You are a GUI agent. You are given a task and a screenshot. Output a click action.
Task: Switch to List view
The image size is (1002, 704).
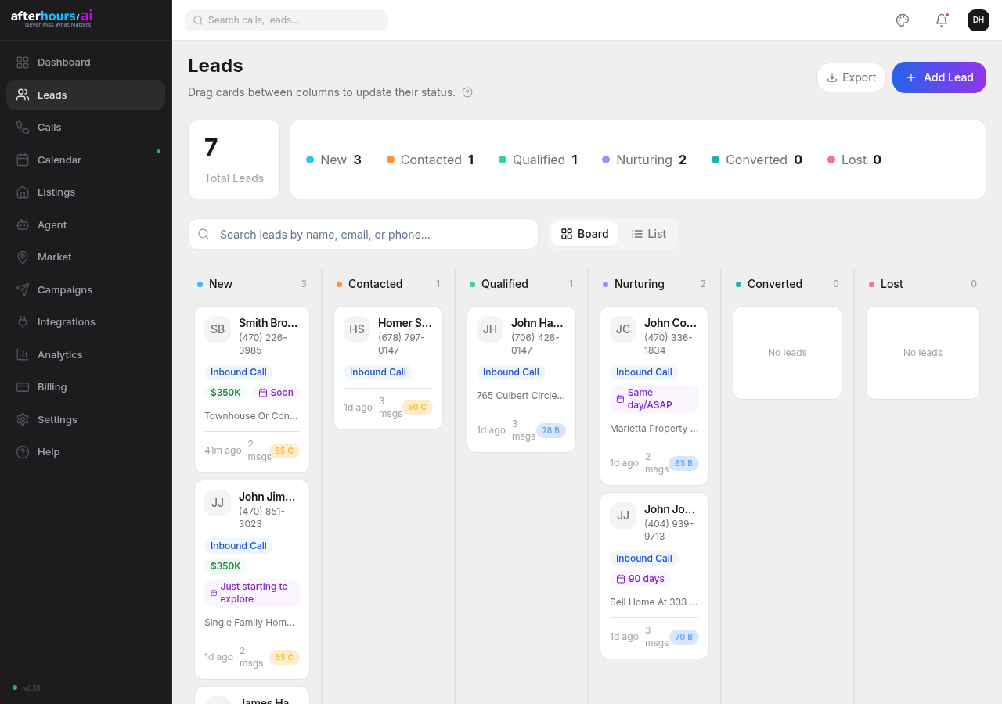649,233
